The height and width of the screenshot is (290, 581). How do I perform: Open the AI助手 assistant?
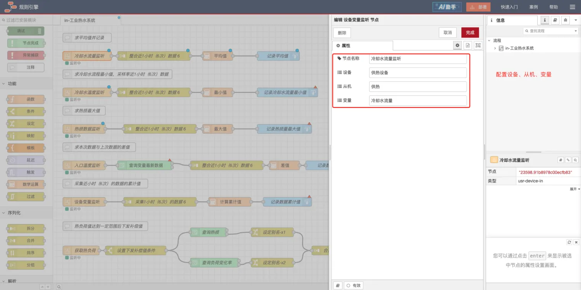[447, 7]
